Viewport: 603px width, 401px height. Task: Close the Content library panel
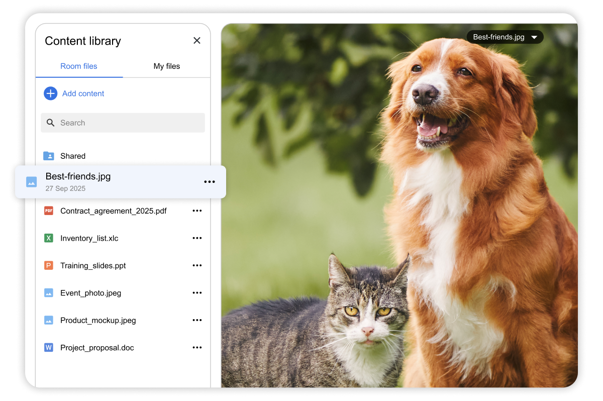tap(197, 41)
